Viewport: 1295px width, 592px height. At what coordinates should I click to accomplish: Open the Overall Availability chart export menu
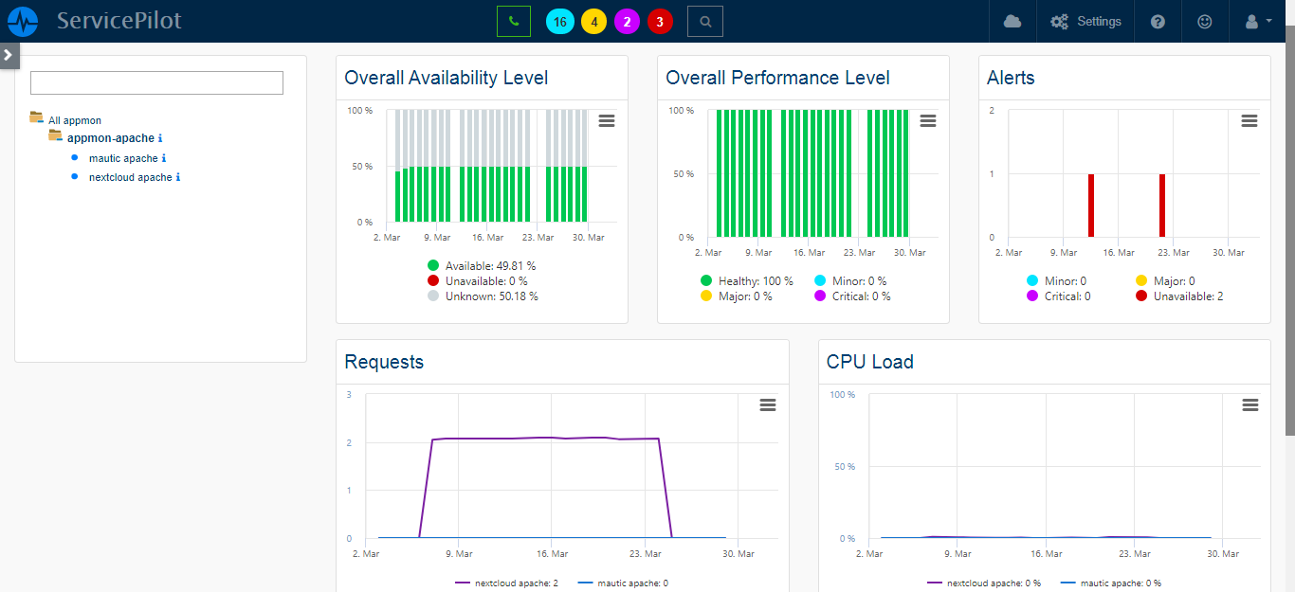606,120
